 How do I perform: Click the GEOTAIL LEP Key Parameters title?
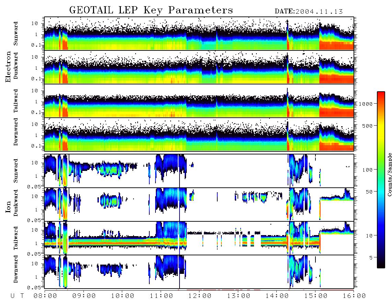[151, 10]
